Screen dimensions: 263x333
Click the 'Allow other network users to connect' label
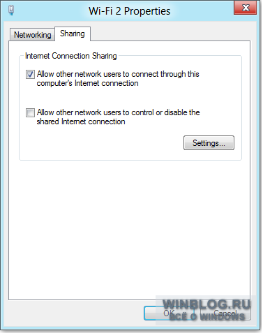pyautogui.click(x=118, y=78)
